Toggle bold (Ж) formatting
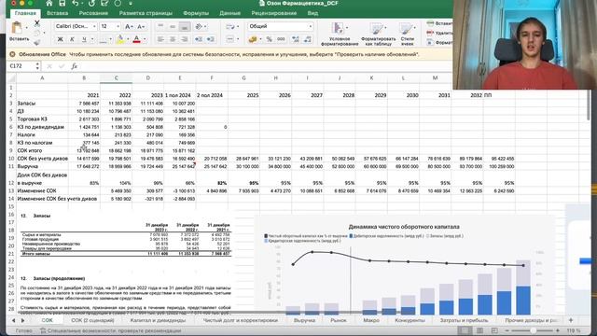This screenshot has width=597, height=336. (60, 39)
